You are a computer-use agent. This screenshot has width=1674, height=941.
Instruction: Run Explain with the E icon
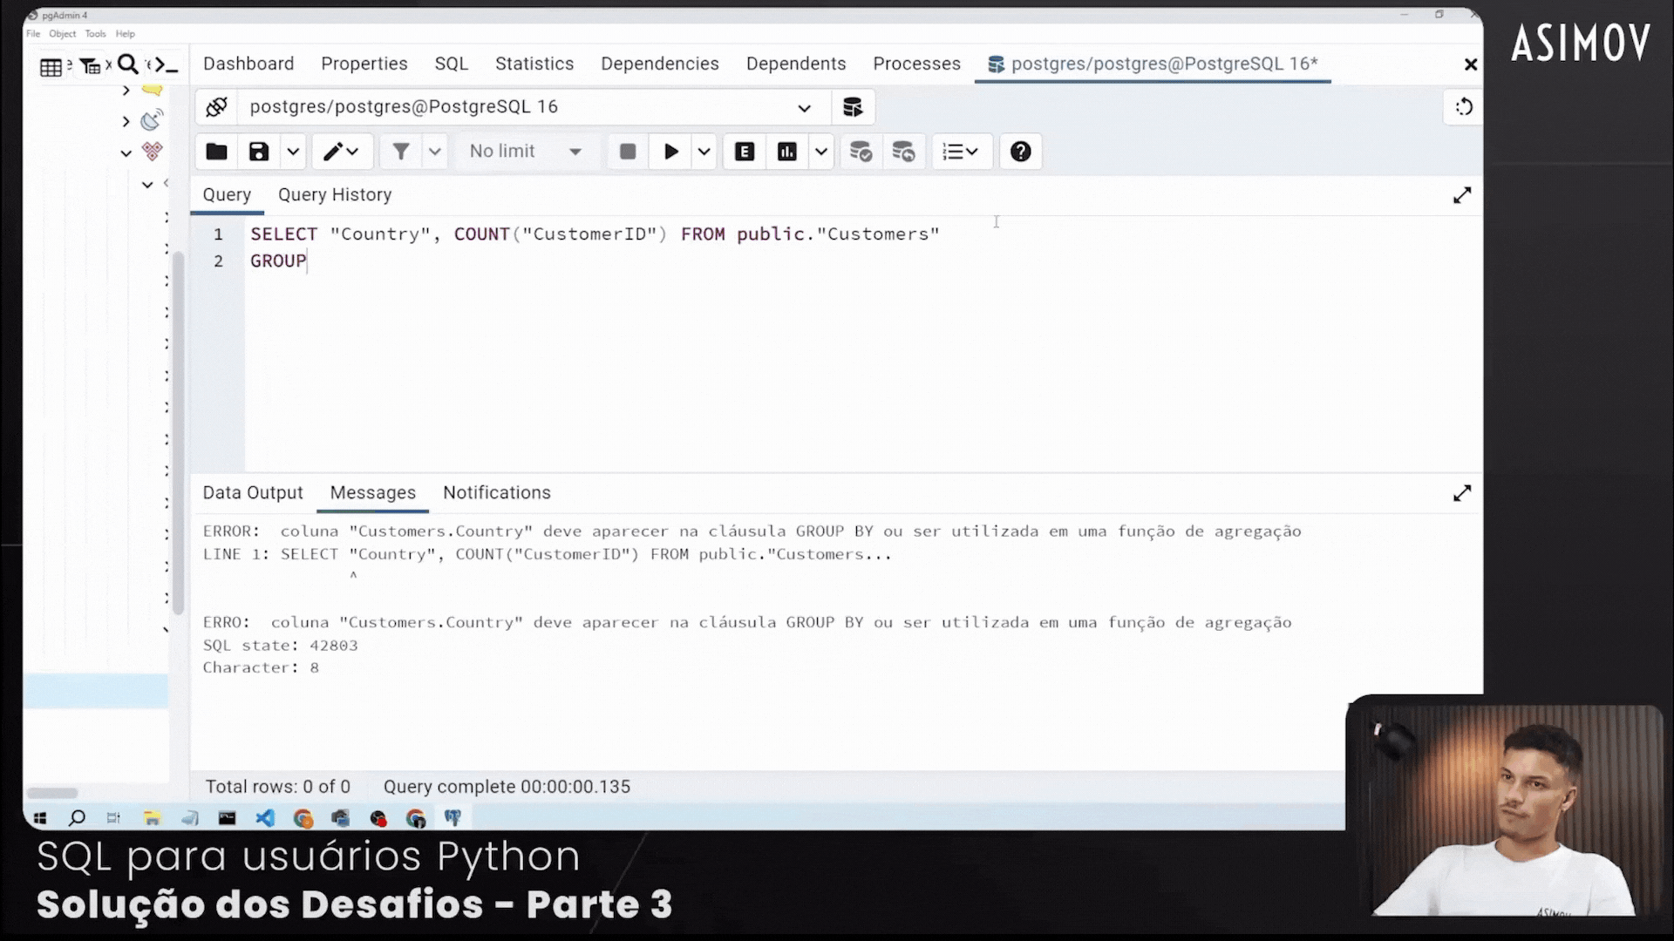coord(745,152)
